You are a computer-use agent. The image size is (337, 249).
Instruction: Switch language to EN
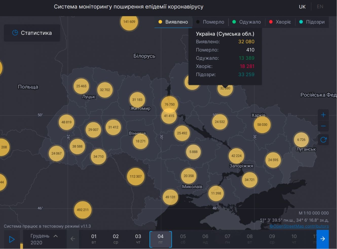(x=320, y=7)
